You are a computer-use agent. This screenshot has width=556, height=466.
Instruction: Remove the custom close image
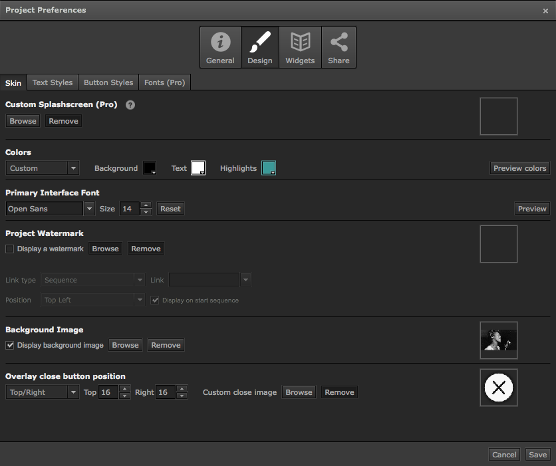coord(339,392)
